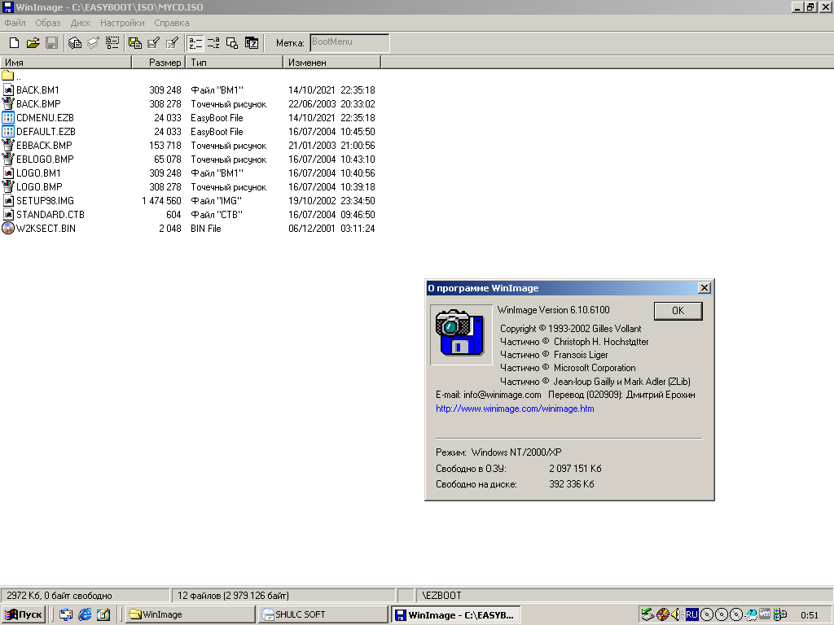The height and width of the screenshot is (625, 834).
Task: Toggle sort by extension toolbar icon
Action: [x=214, y=43]
